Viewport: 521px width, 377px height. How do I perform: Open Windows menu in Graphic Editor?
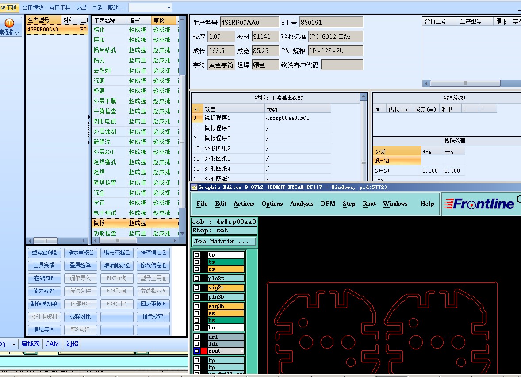click(x=395, y=204)
